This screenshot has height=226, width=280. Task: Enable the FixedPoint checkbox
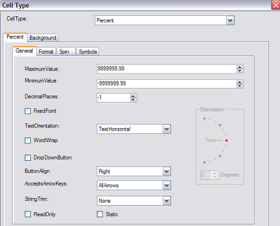coord(28,111)
